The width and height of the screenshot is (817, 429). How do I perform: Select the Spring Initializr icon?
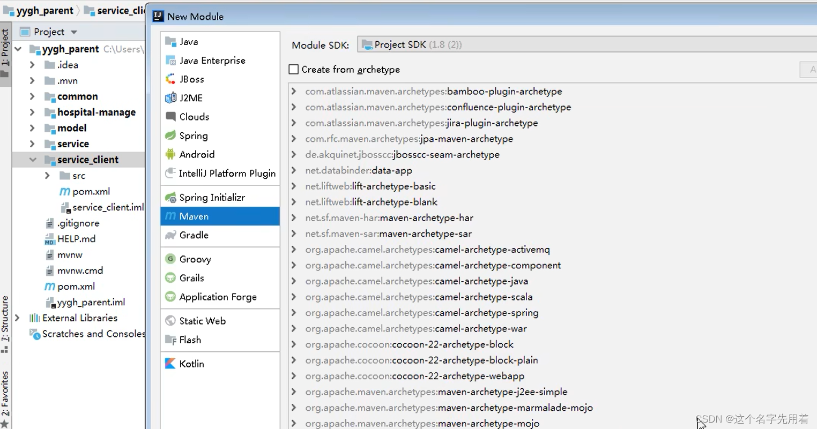pos(170,198)
